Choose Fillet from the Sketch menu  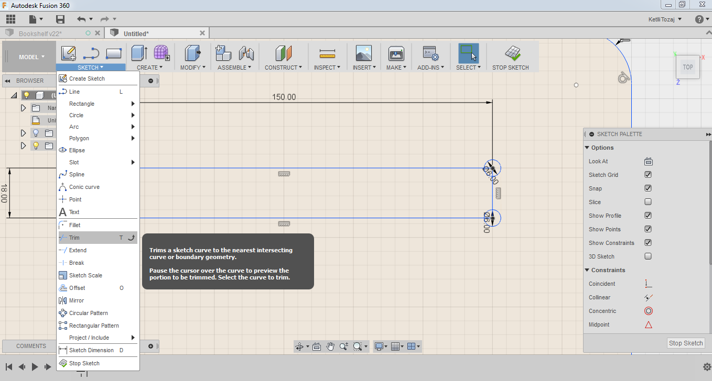(98, 225)
